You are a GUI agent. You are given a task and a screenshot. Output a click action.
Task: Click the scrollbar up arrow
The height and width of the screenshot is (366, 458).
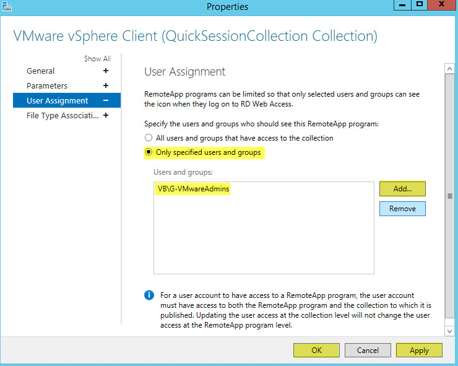[449, 69]
